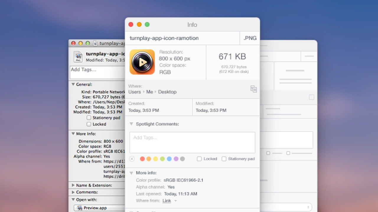Click the Users folder in the path
This screenshot has width=378, height=212.
tap(134, 92)
